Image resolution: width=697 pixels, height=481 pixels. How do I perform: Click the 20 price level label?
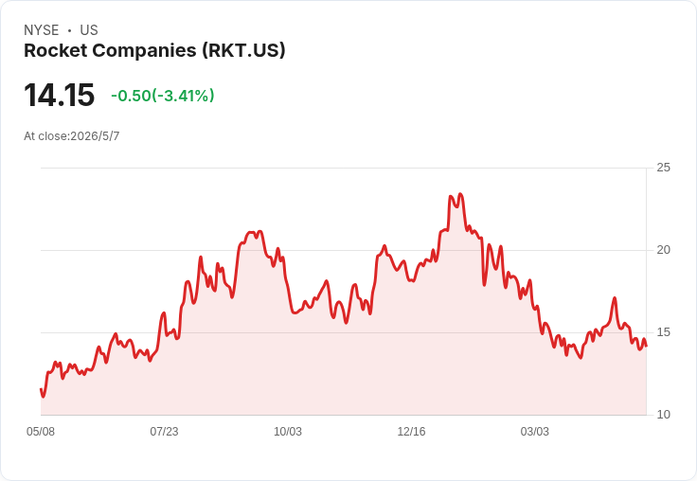(x=663, y=250)
